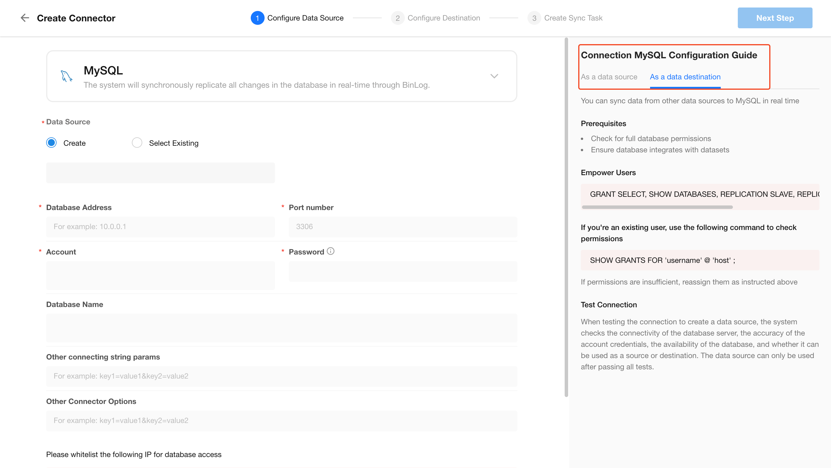Open As a data destination tab

(685, 77)
